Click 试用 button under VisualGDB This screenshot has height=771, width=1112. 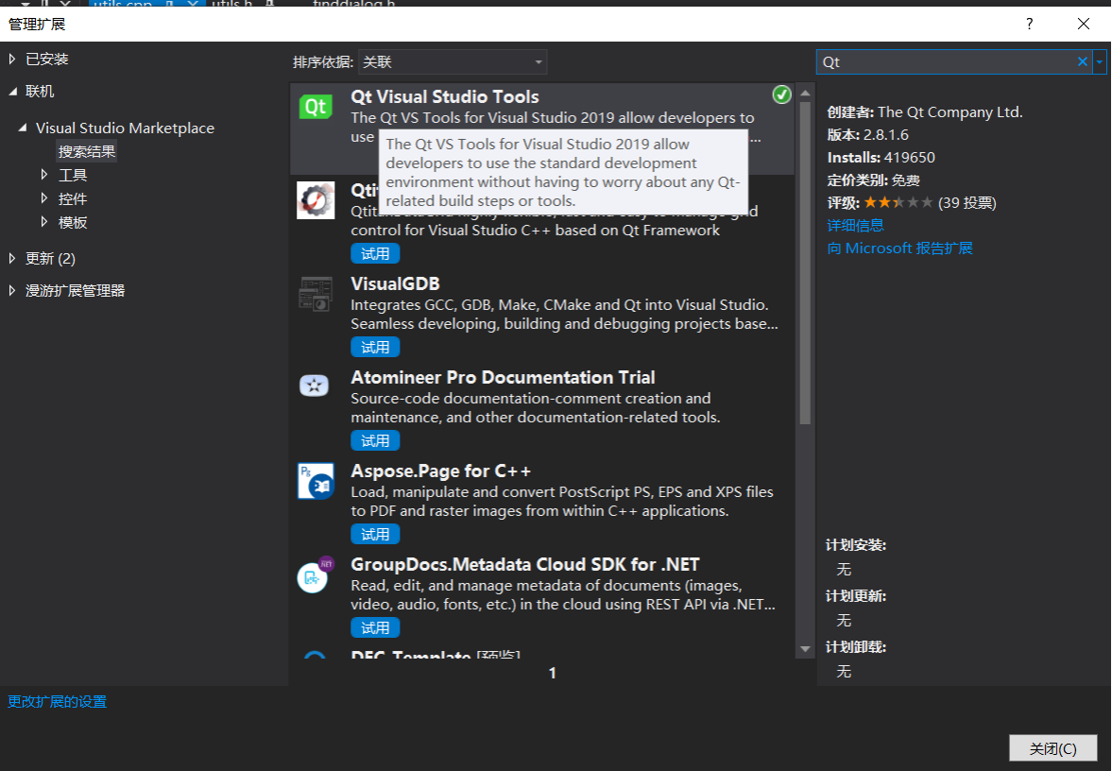pos(375,347)
